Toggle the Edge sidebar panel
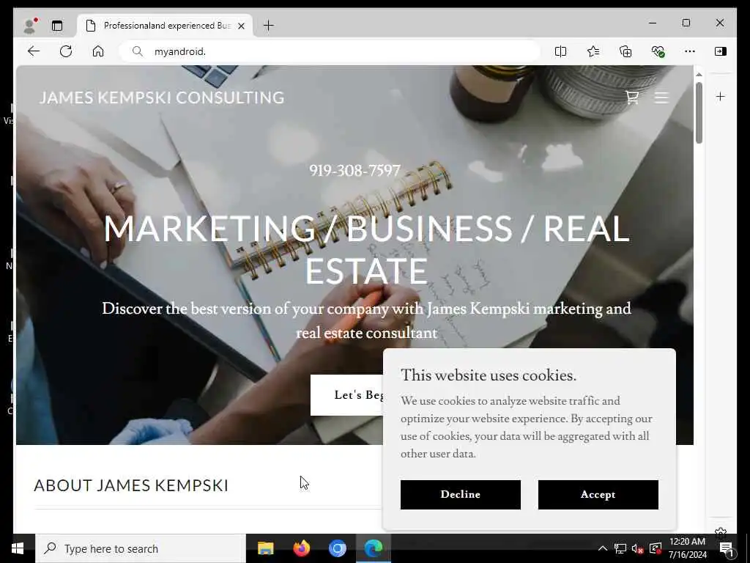Screen dimensions: 750x563 (x=721, y=51)
